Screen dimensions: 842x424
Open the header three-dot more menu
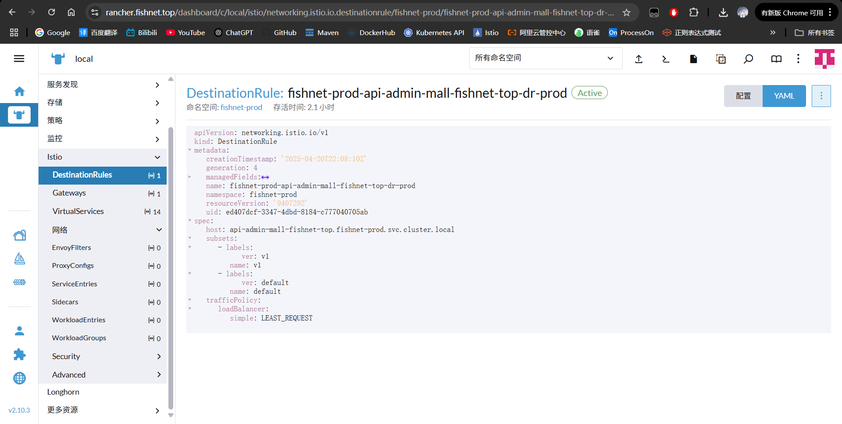coord(798,59)
